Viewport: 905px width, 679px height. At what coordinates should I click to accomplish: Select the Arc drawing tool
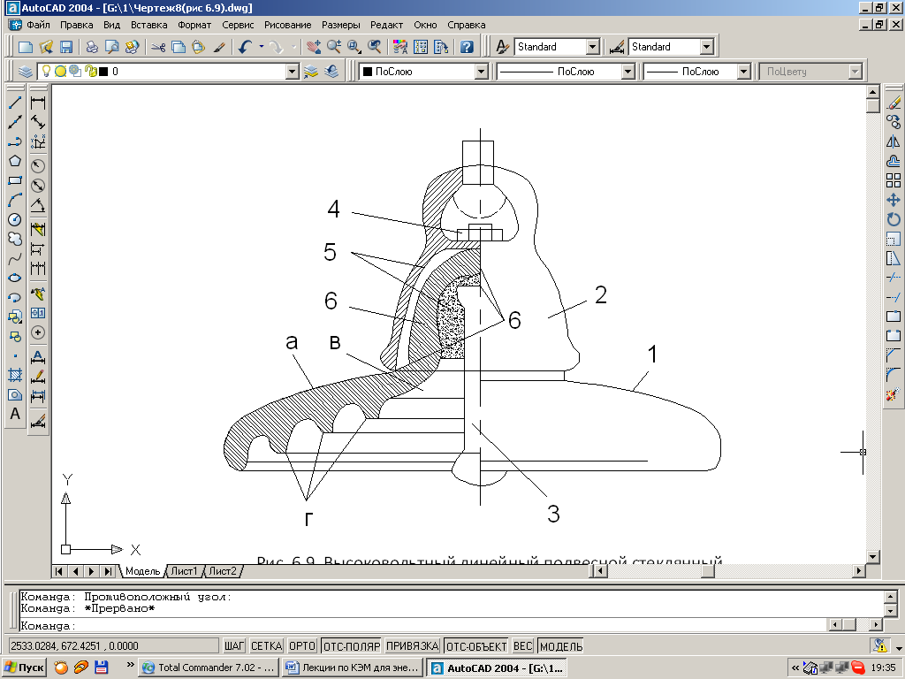click(x=15, y=200)
